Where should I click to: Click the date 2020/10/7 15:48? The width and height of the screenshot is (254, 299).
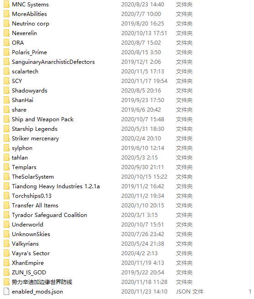[143, 119]
